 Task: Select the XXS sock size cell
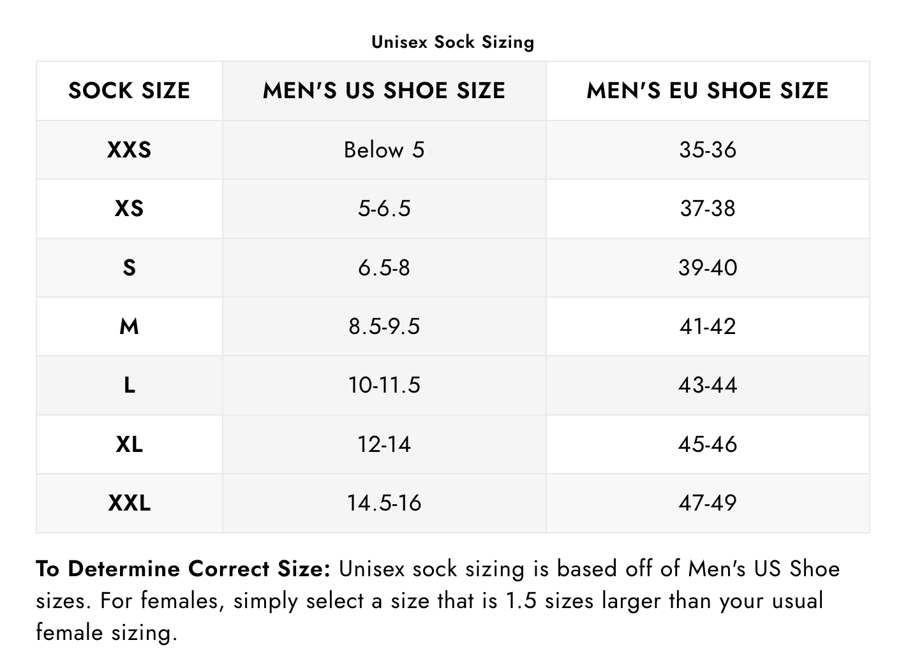pos(129,150)
